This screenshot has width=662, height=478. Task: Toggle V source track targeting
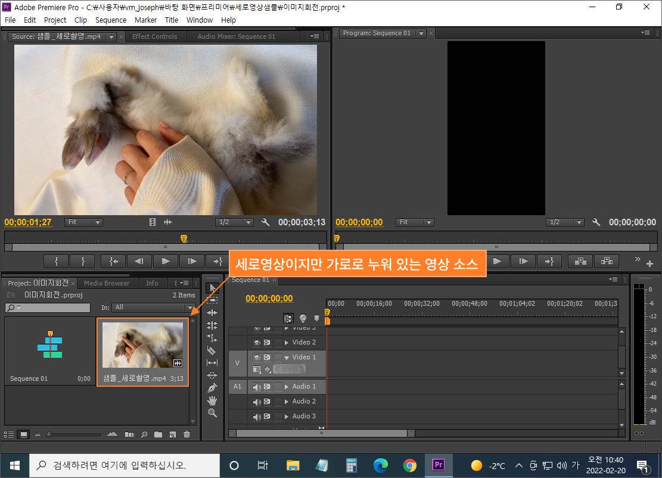(x=237, y=363)
